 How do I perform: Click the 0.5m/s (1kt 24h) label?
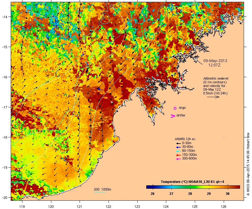tap(215, 93)
